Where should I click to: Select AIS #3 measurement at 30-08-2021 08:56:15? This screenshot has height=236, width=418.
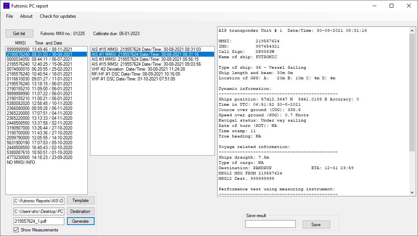pos(152,59)
